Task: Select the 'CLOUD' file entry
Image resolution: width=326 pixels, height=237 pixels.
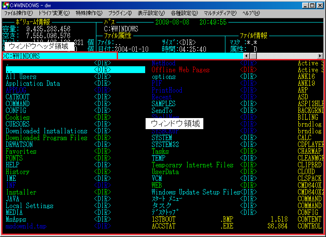Action: click(306, 172)
